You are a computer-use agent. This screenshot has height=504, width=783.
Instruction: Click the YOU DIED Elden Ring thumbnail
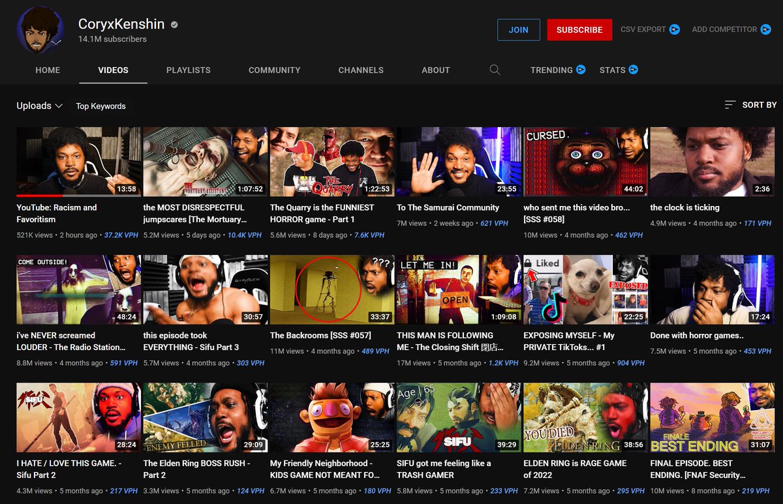(x=585, y=417)
